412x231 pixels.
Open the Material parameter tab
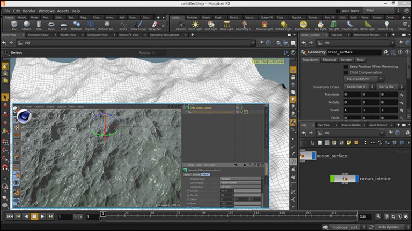(x=329, y=60)
